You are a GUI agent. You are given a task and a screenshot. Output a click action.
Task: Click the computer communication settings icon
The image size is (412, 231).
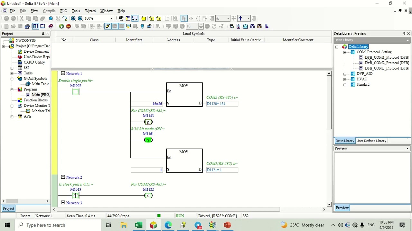149,26
